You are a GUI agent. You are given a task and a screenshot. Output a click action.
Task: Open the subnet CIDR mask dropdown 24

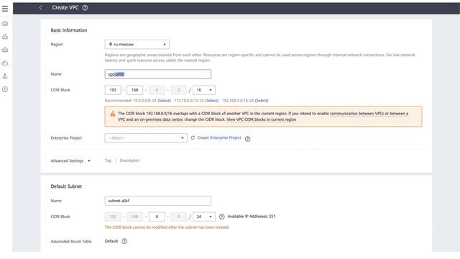point(204,217)
